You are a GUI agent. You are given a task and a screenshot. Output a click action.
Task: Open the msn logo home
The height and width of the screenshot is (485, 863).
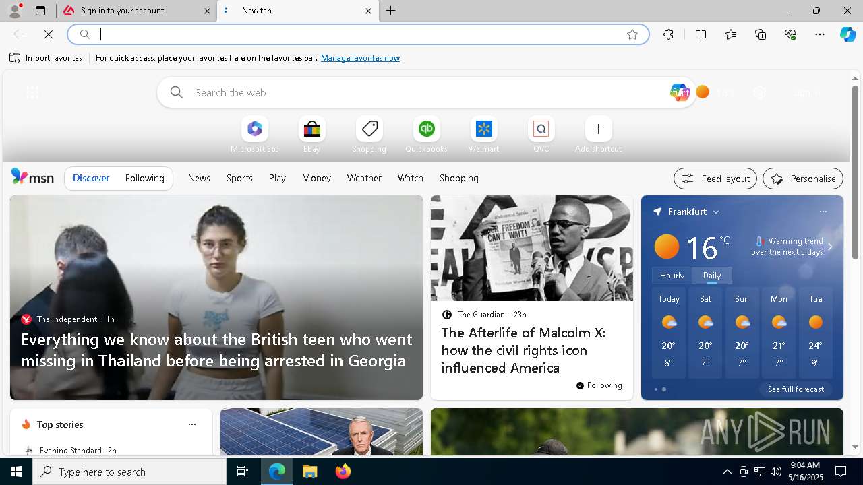(x=32, y=177)
